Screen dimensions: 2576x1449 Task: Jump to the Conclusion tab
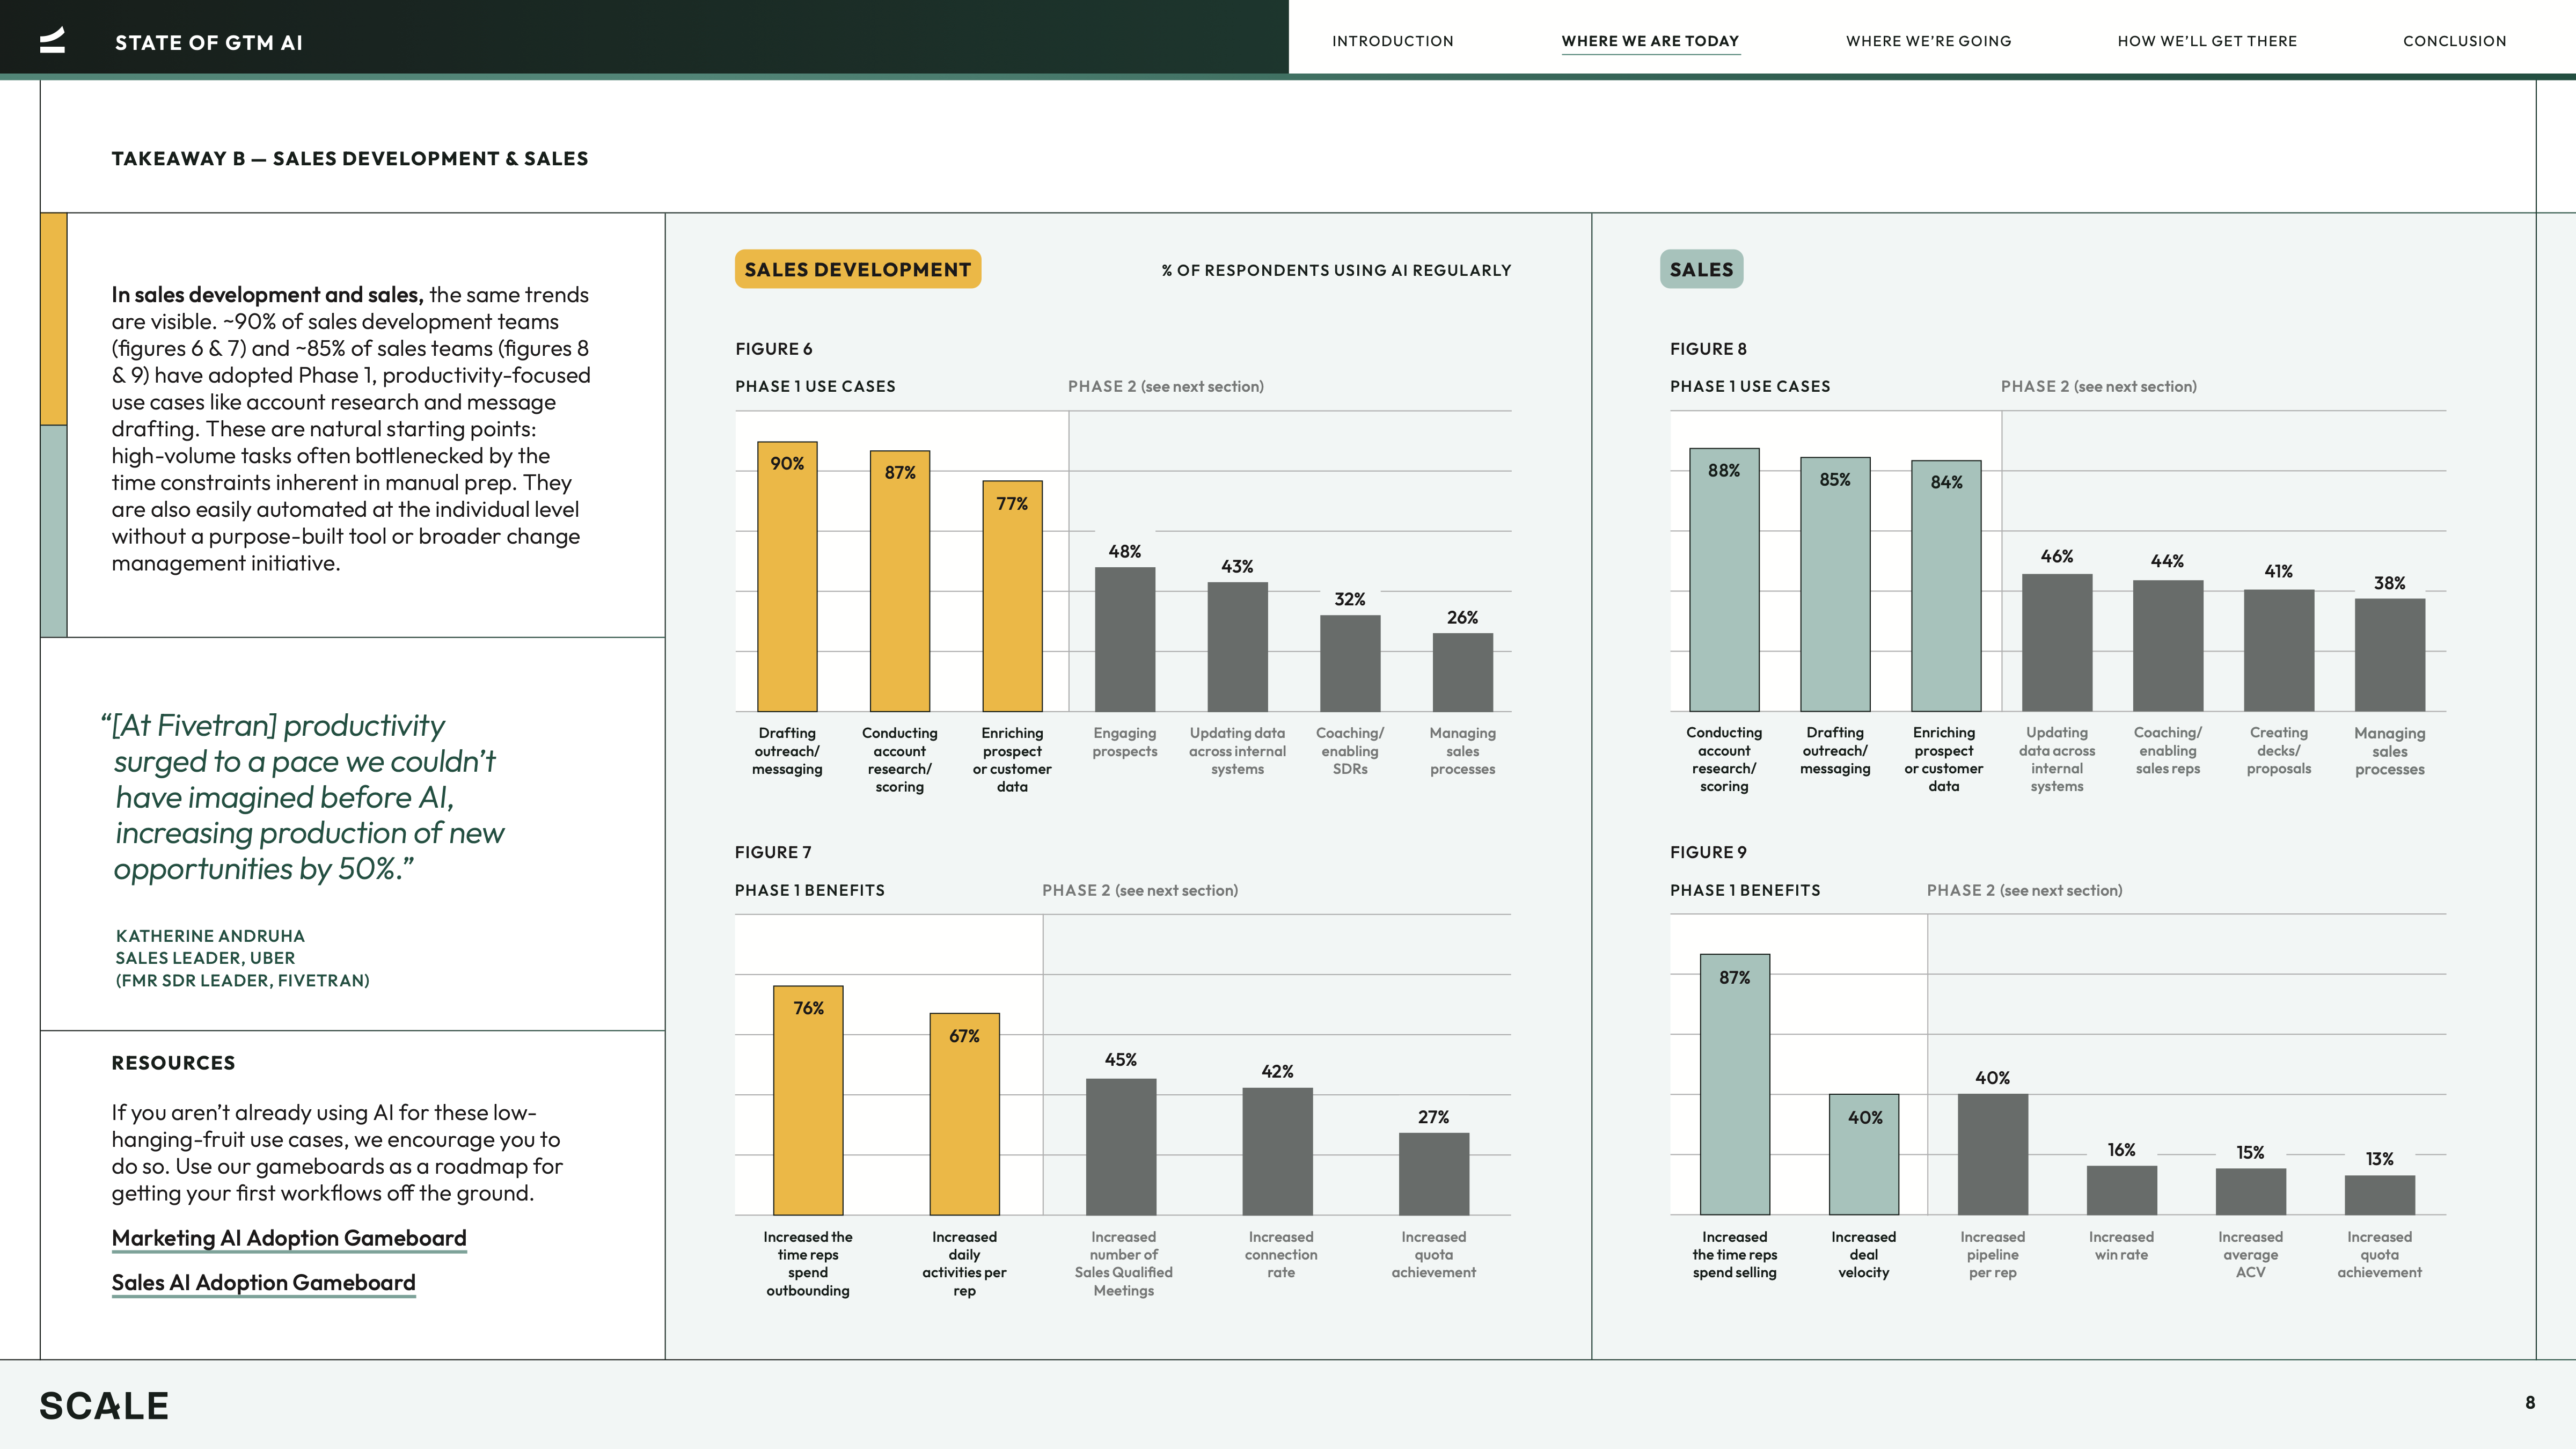click(2454, 41)
